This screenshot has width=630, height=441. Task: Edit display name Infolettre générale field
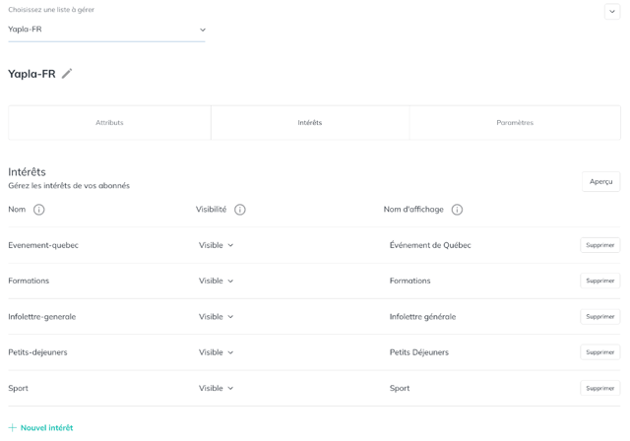pos(422,317)
